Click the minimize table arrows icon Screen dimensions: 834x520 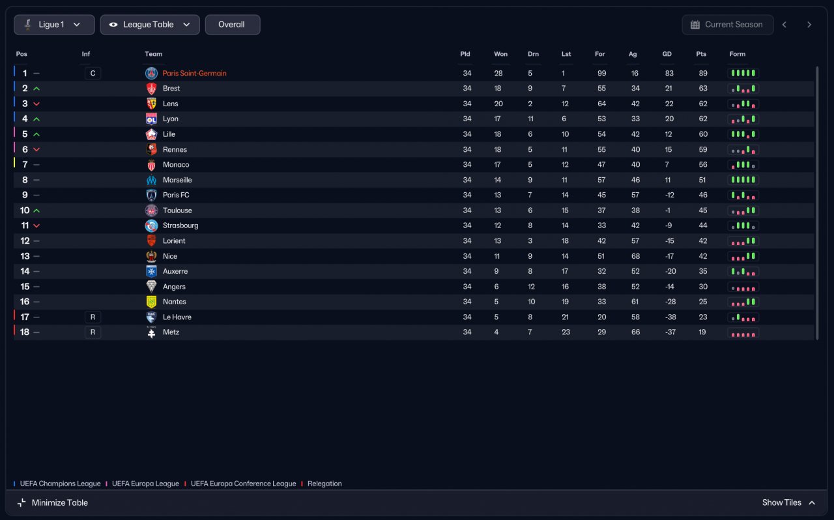[22, 503]
